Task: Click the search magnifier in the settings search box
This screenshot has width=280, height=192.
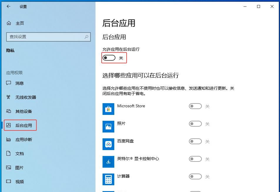Action: click(86, 37)
